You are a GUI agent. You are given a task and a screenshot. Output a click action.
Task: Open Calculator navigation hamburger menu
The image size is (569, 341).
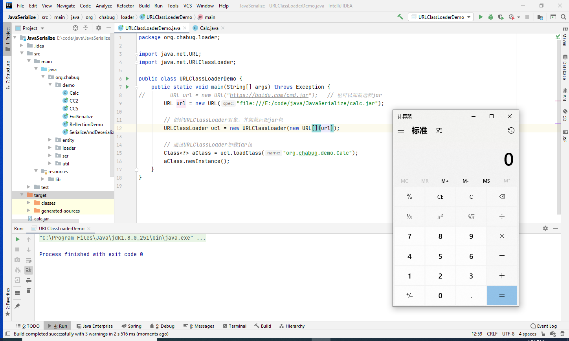tap(401, 130)
